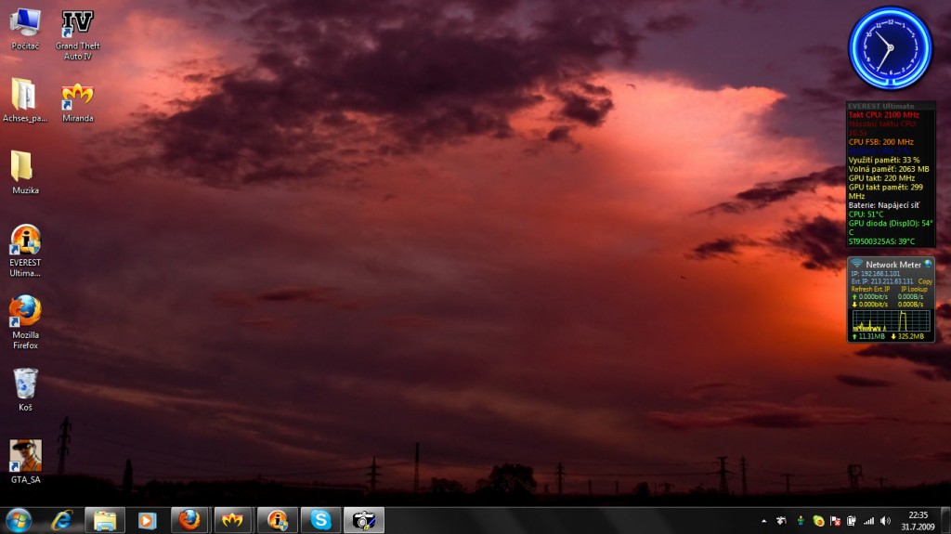Click the blue analog clock gadget
The height and width of the screenshot is (534, 951).
[x=890, y=48]
